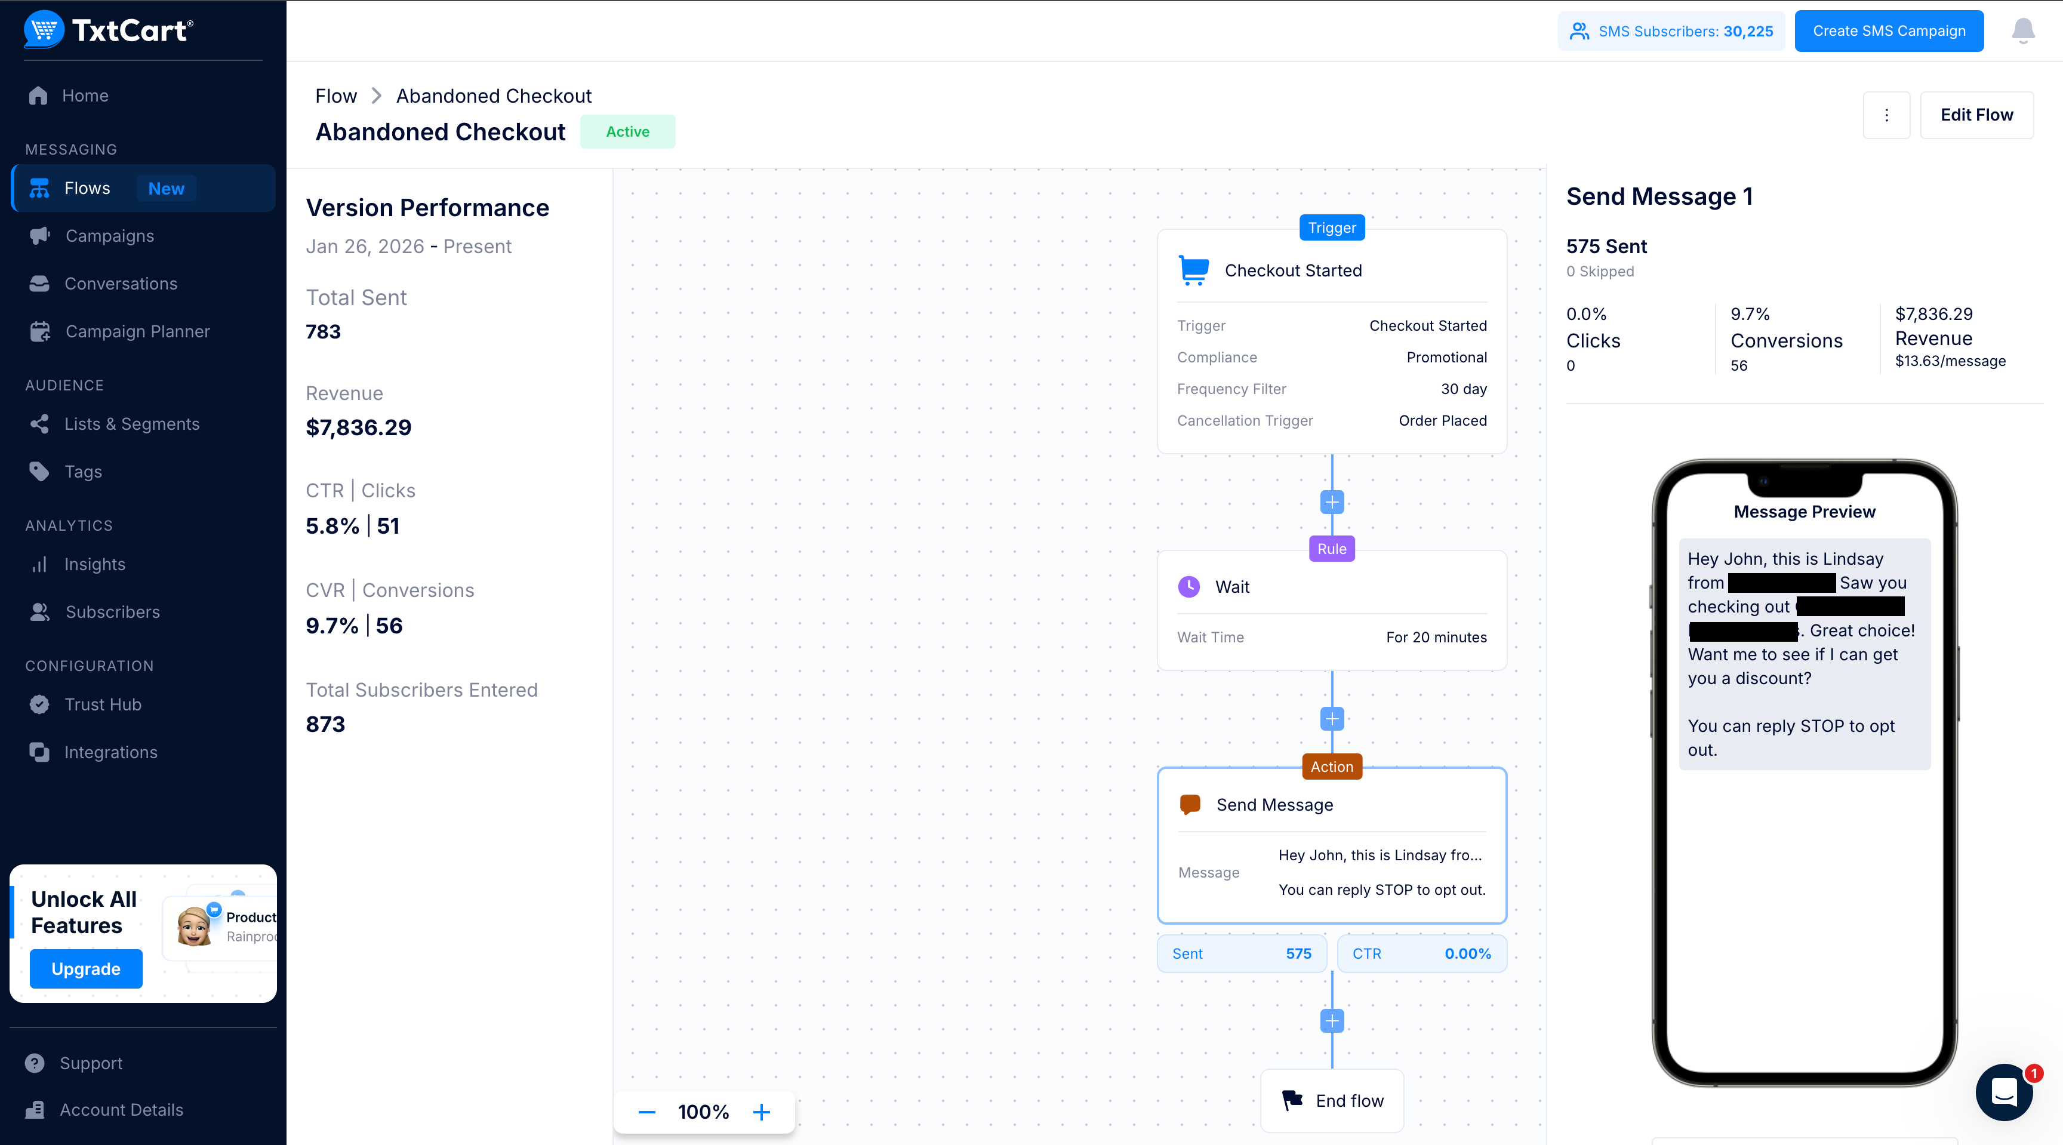The height and width of the screenshot is (1145, 2063).
Task: Click the Conversations inbox icon
Action: click(x=39, y=284)
